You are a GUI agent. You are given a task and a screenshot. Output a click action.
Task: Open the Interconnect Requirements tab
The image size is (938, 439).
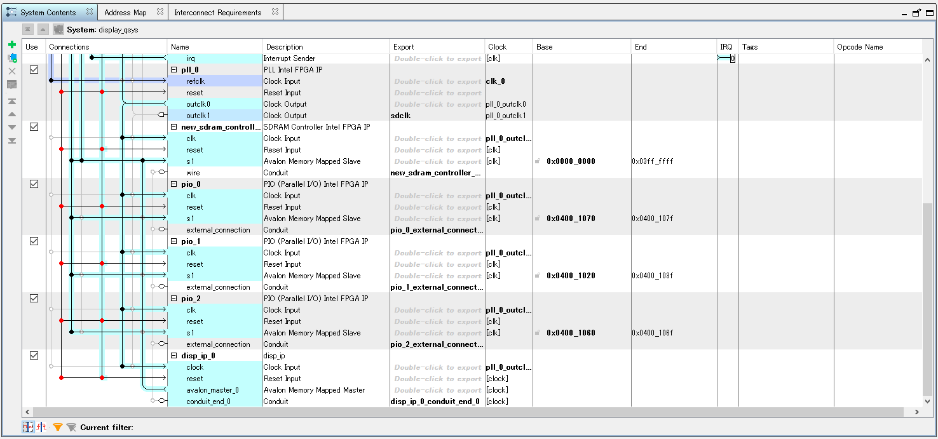[219, 11]
